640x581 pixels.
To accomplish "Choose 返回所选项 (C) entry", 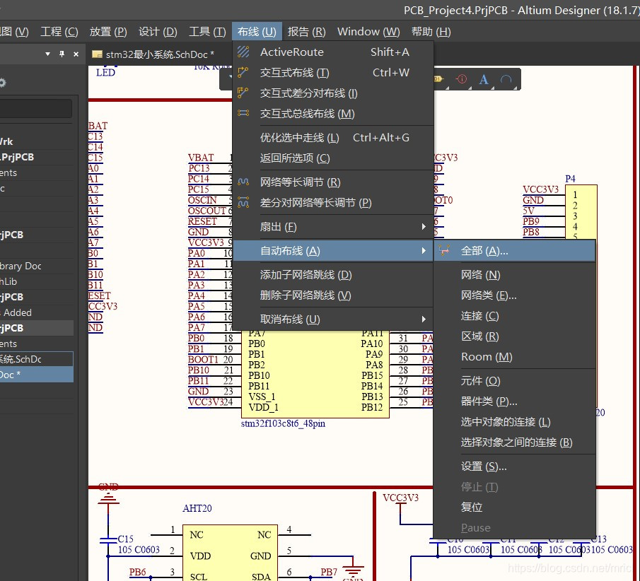I will pyautogui.click(x=333, y=158).
